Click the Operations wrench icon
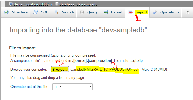 (x=155, y=12)
